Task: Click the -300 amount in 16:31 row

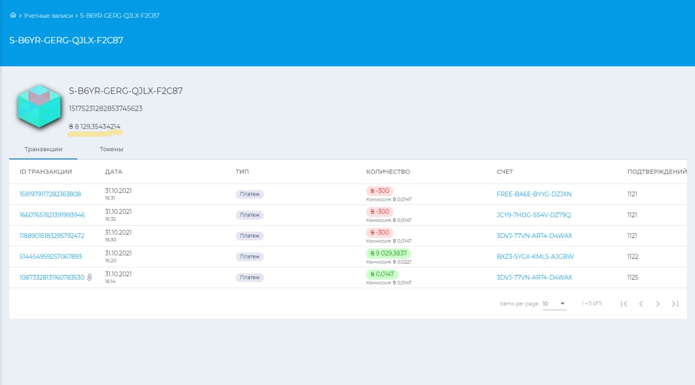Action: tap(380, 191)
